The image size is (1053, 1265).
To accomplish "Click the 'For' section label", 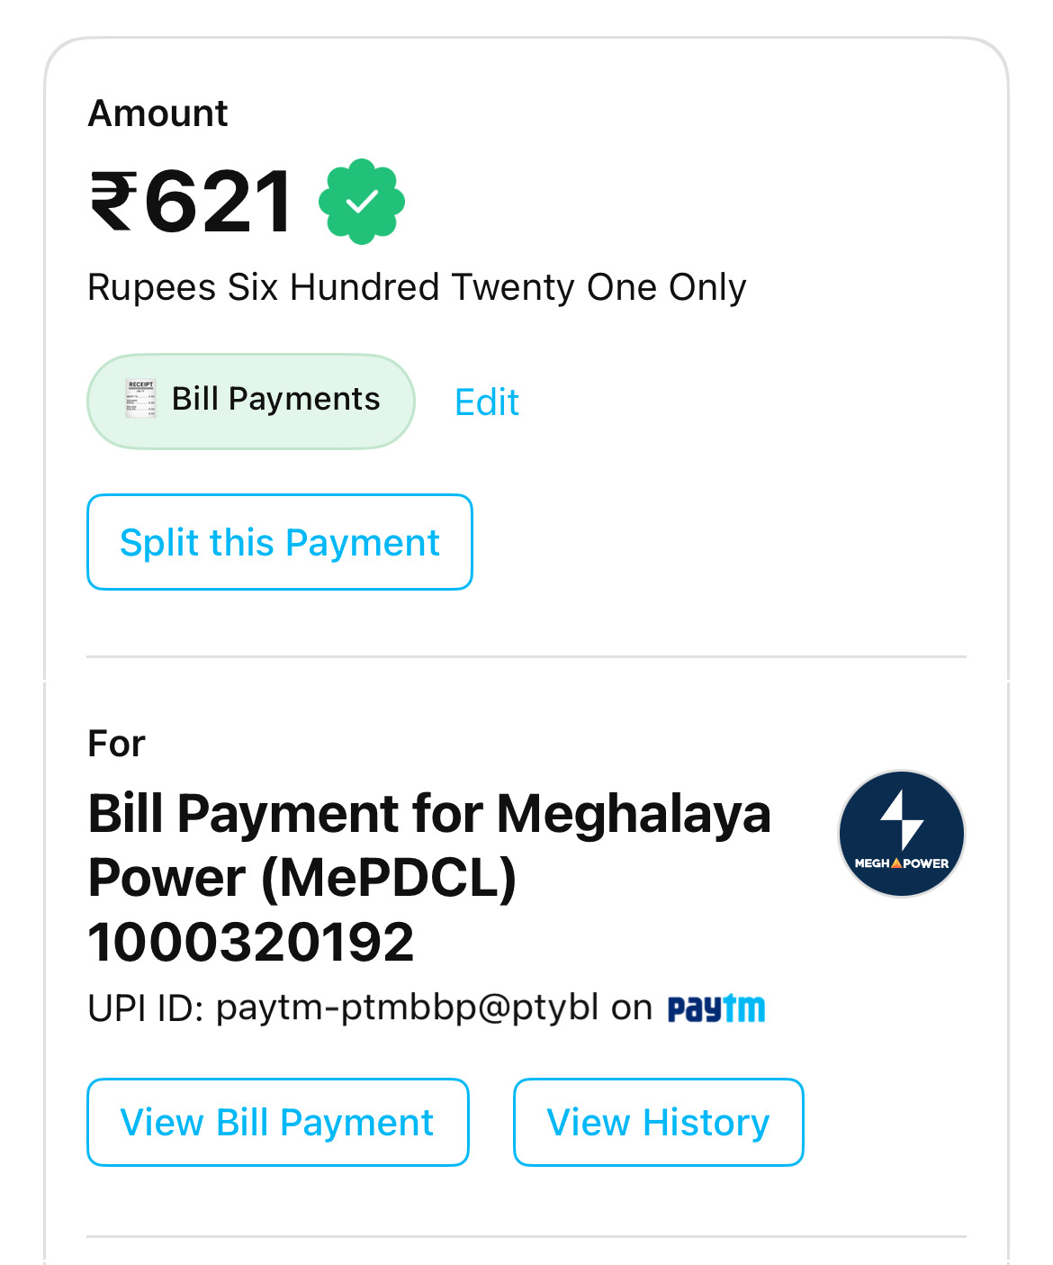I will pyautogui.click(x=116, y=745).
